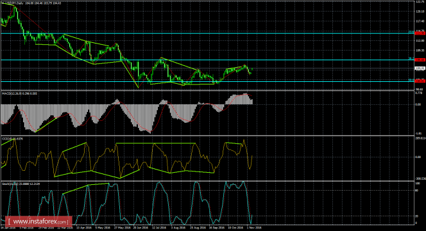The image size is (426, 231).
Task: Click the red 50.0 Fibonacci price tag
Action: pyautogui.click(x=420, y=81)
